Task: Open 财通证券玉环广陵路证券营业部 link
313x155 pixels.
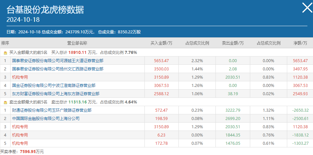Action: (x=52, y=110)
